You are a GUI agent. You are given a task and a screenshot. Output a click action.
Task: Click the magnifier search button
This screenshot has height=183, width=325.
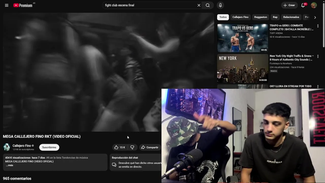pos(208,5)
